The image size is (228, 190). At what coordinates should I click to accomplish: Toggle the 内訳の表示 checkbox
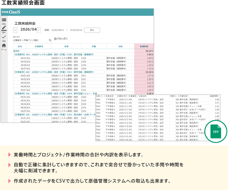click(x=55, y=39)
